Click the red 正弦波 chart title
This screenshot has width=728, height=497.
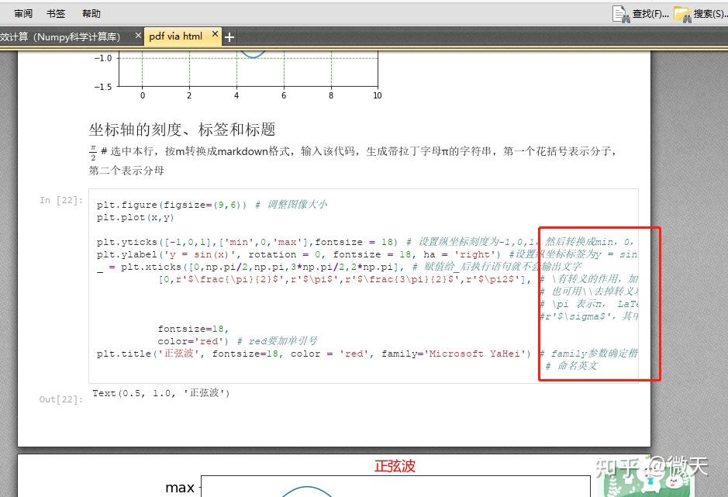tap(395, 467)
